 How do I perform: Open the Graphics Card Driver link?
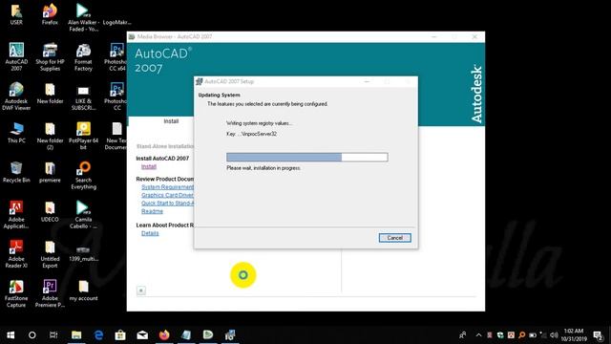tap(167, 195)
